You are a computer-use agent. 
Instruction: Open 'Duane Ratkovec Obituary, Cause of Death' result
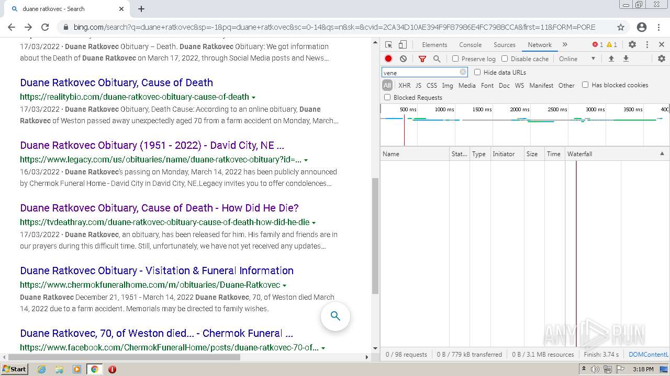116,83
